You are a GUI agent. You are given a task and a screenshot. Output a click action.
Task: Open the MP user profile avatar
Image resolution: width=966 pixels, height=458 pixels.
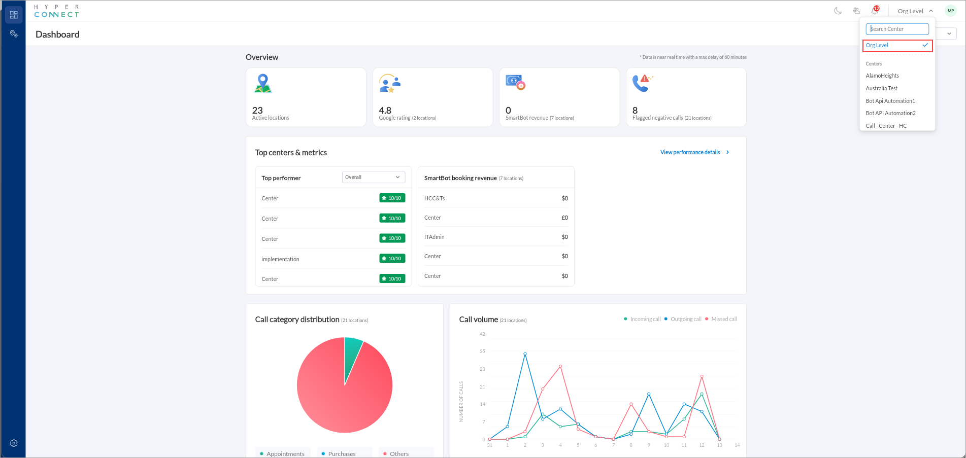[951, 11]
